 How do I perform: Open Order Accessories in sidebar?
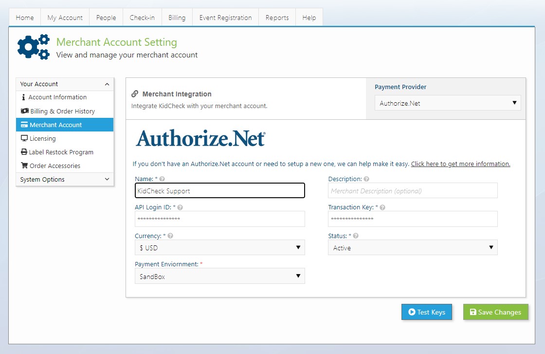click(x=65, y=166)
